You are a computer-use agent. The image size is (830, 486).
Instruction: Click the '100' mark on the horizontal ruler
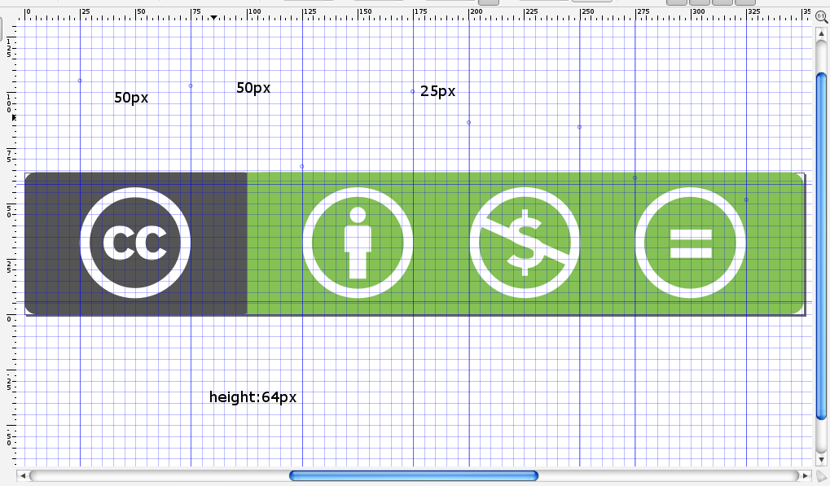click(x=255, y=11)
